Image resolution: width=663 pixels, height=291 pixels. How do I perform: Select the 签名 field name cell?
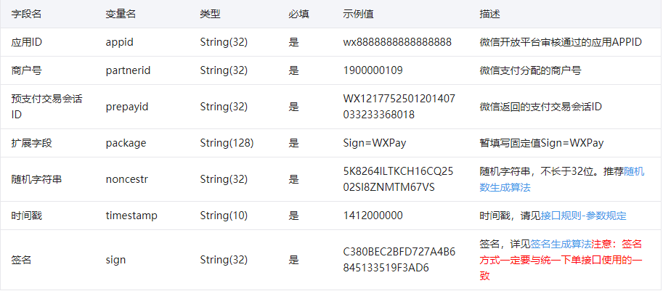click(21, 260)
